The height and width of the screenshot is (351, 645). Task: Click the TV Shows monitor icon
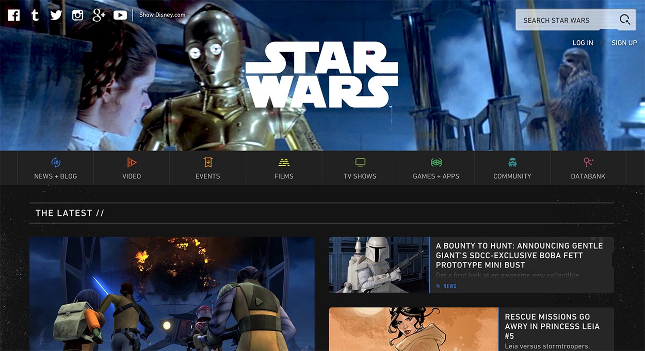360,162
